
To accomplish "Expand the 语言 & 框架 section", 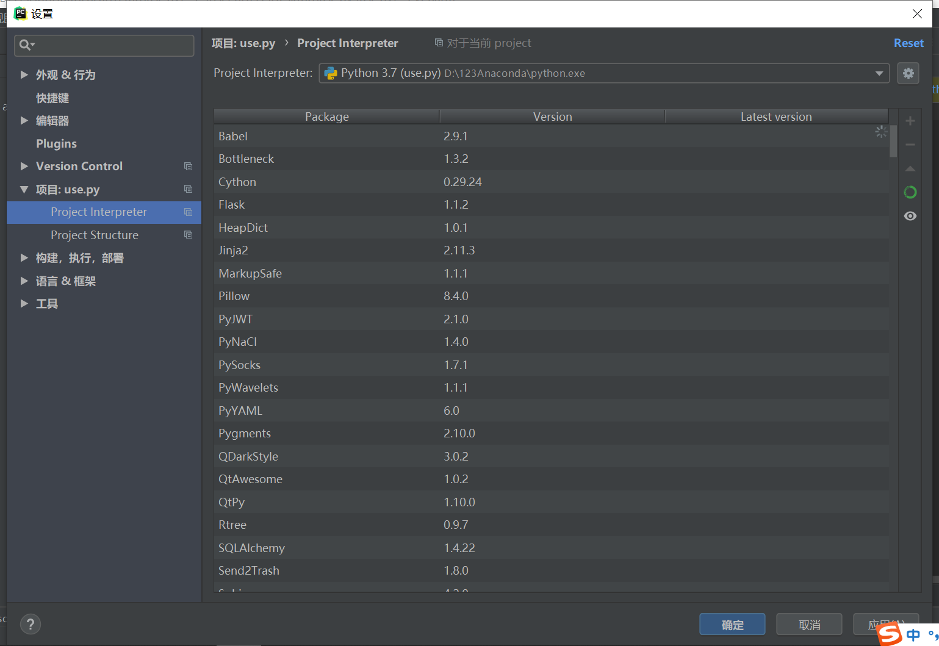I will pyautogui.click(x=24, y=281).
